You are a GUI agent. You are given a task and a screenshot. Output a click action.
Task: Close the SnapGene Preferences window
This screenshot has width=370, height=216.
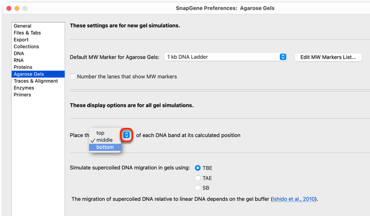pos(9,8)
